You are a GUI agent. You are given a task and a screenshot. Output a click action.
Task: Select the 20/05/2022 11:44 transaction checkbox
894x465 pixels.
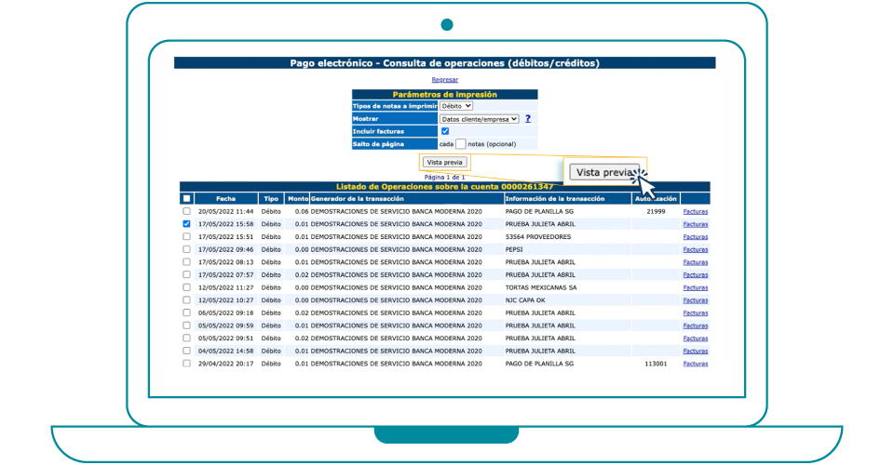tap(186, 212)
